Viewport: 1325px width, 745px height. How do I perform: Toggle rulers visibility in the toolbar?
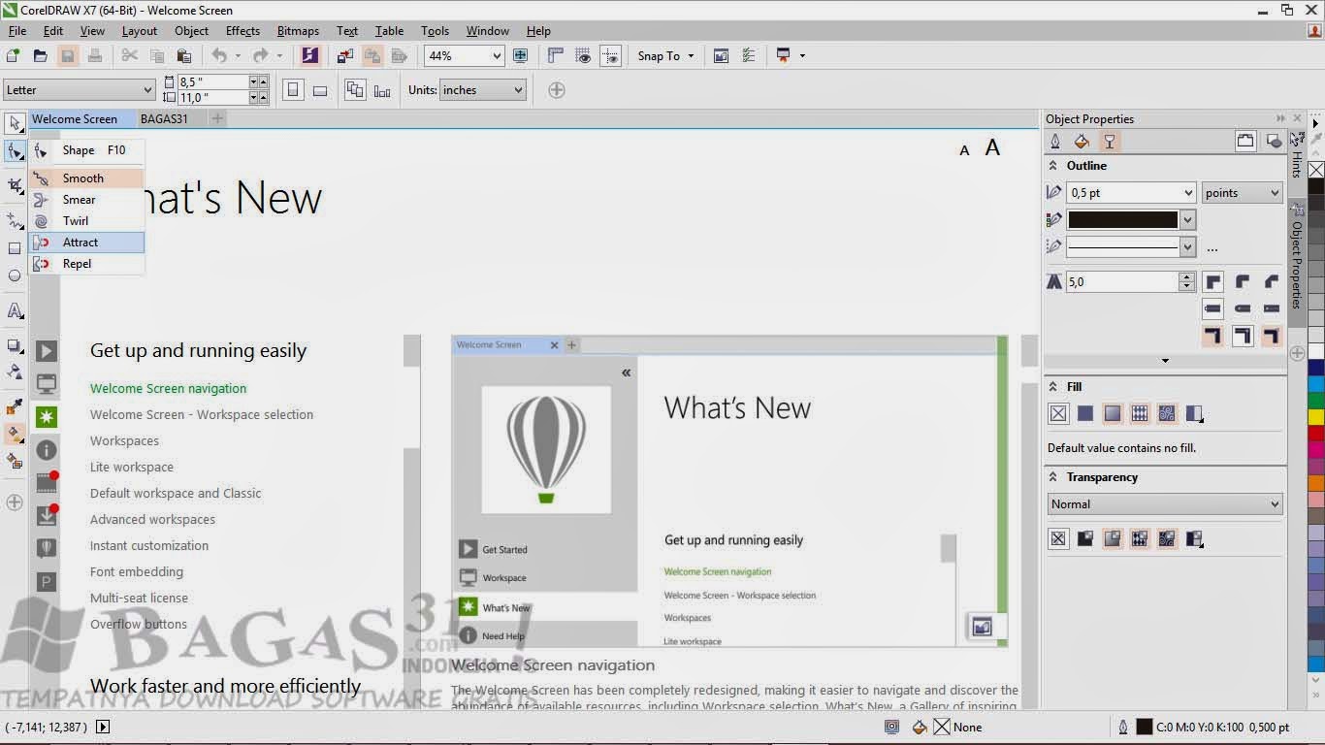[x=556, y=55]
